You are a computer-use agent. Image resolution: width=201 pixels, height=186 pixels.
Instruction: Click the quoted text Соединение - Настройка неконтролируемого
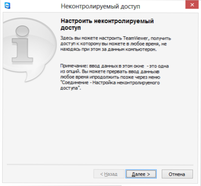tap(110, 83)
